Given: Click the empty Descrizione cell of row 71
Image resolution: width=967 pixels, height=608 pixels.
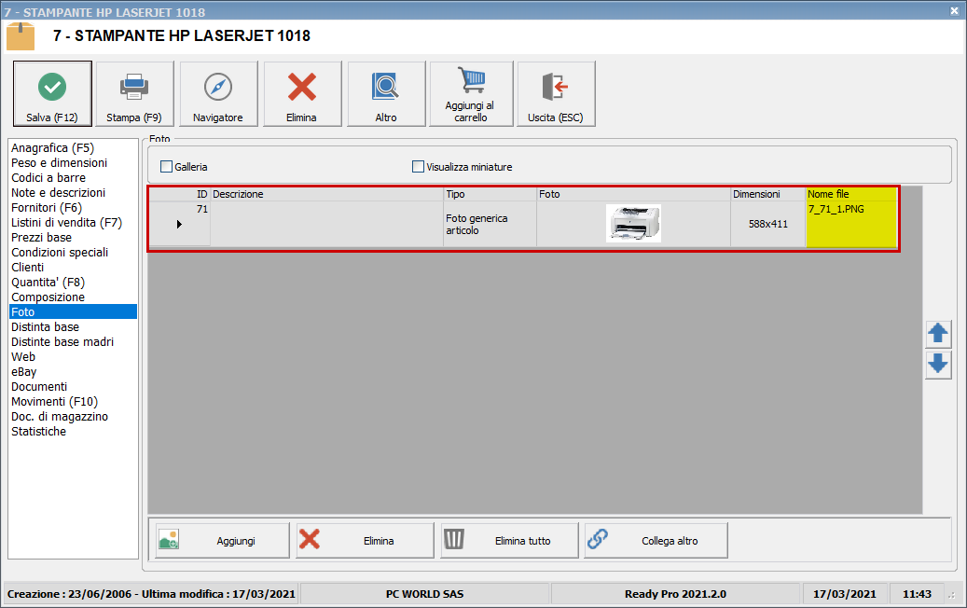Looking at the screenshot, I should [x=327, y=225].
